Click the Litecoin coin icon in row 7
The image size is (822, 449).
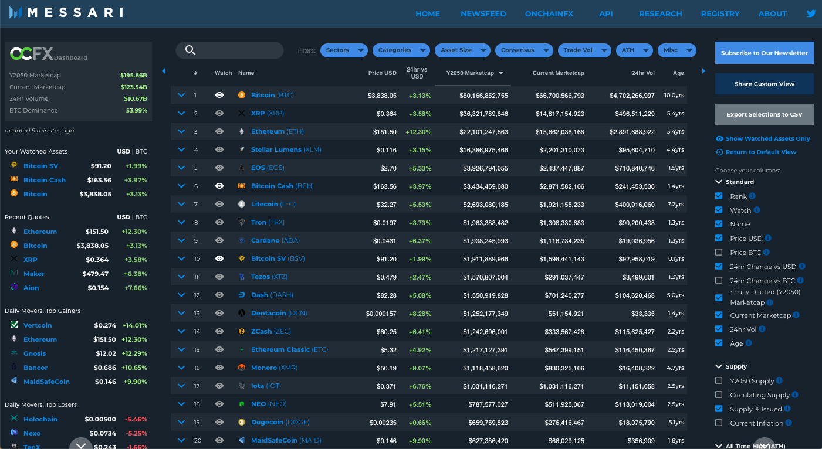tap(242, 204)
